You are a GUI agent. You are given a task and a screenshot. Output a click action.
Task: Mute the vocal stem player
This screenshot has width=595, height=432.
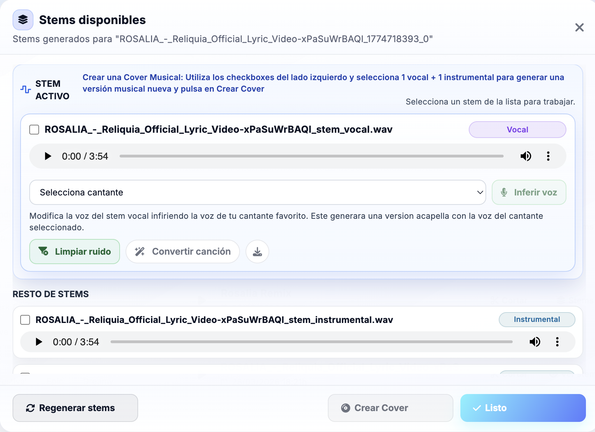[526, 156]
